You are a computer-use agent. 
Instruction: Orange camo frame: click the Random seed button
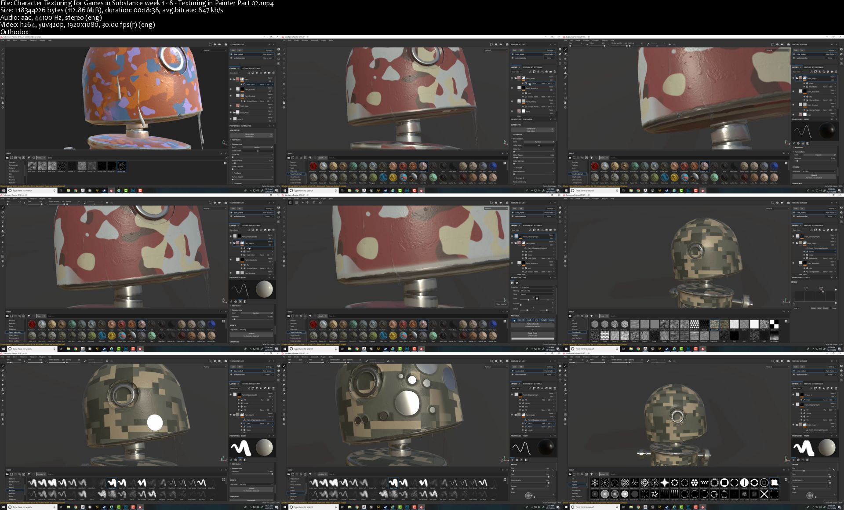pyautogui.click(x=258, y=147)
